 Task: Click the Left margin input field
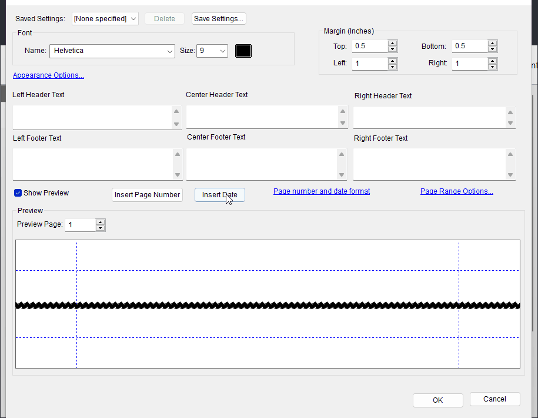370,64
